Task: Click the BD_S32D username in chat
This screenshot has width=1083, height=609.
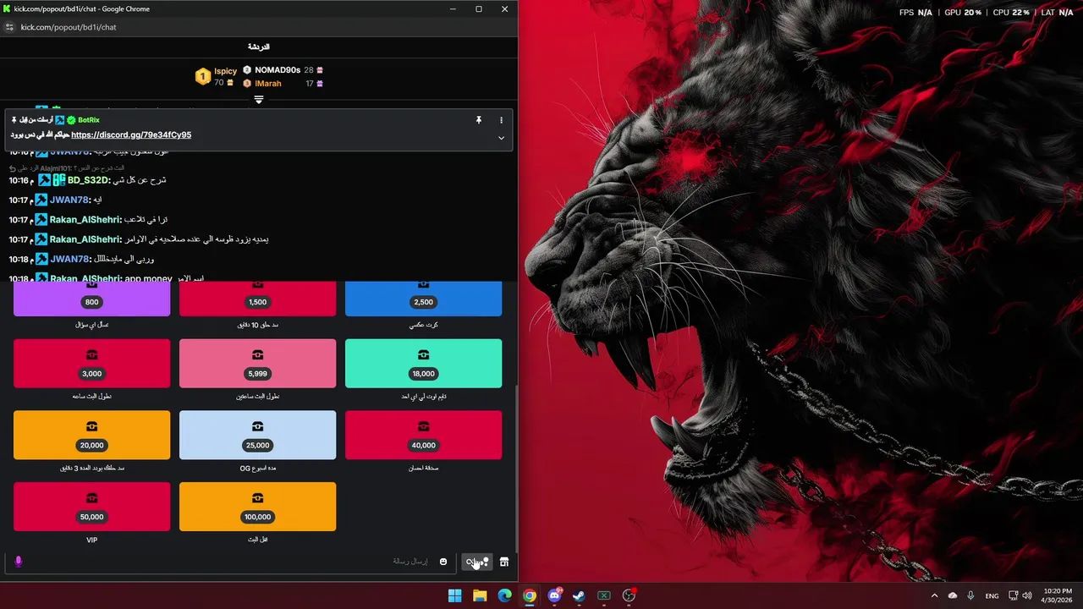Action: (x=89, y=180)
